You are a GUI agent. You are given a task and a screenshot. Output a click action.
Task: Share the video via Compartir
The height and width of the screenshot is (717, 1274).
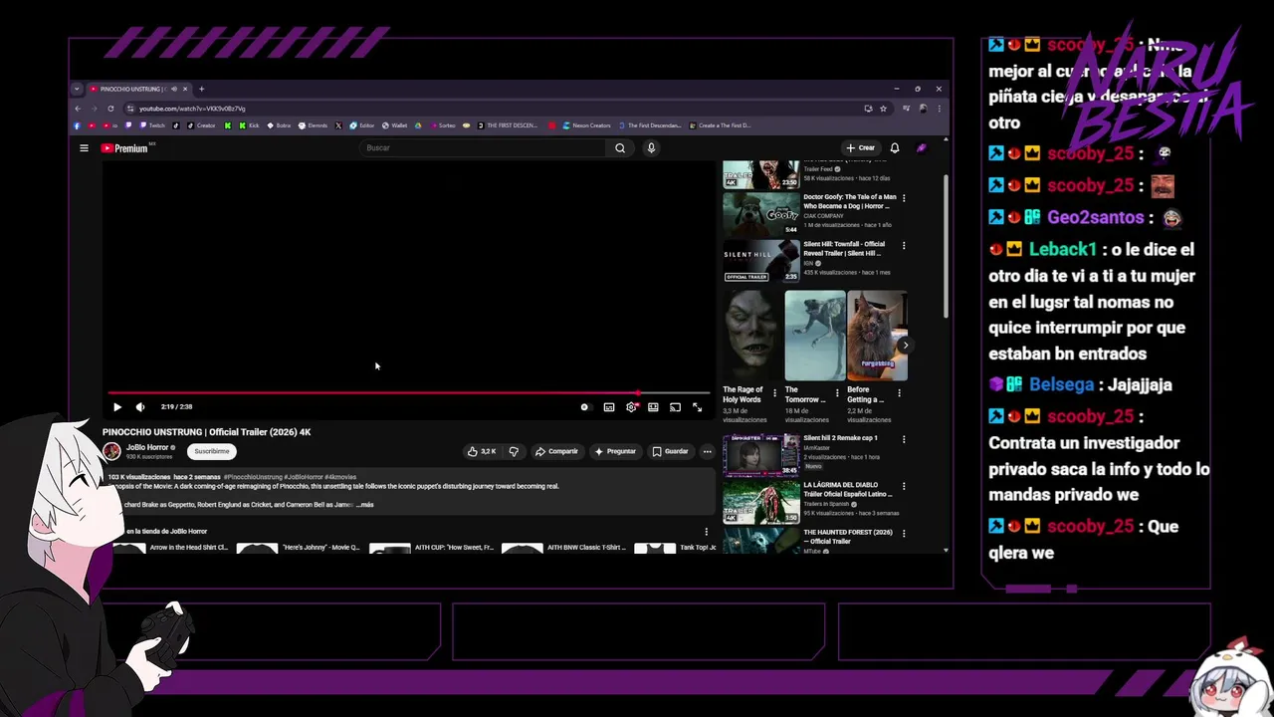tap(556, 451)
